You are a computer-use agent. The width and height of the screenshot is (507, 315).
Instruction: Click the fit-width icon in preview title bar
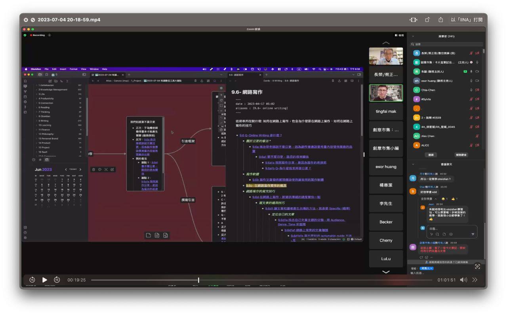click(414, 20)
